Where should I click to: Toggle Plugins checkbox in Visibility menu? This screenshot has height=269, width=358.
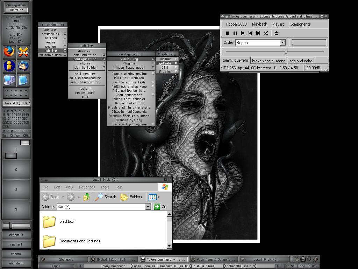[176, 71]
